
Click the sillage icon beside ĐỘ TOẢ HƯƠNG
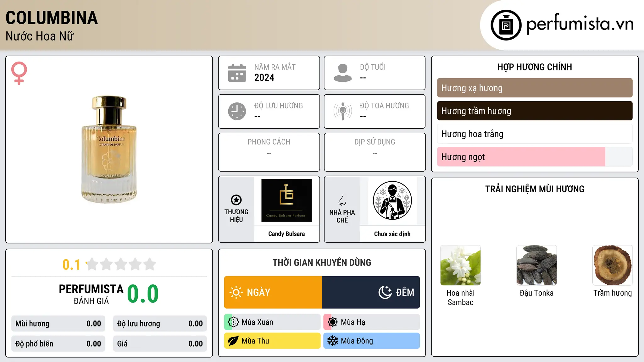coord(343,111)
